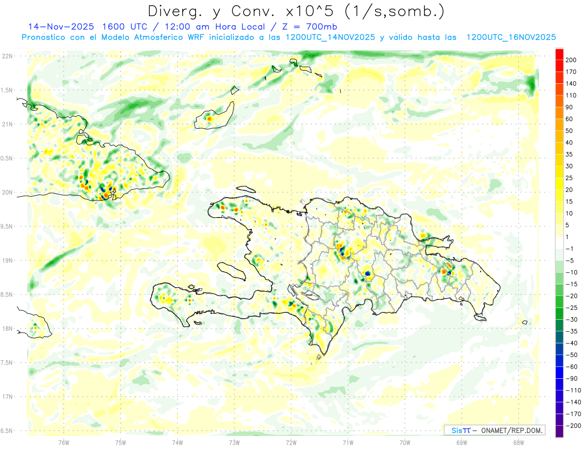
Task: Click the colorbar value '-25'
Action: click(571, 308)
